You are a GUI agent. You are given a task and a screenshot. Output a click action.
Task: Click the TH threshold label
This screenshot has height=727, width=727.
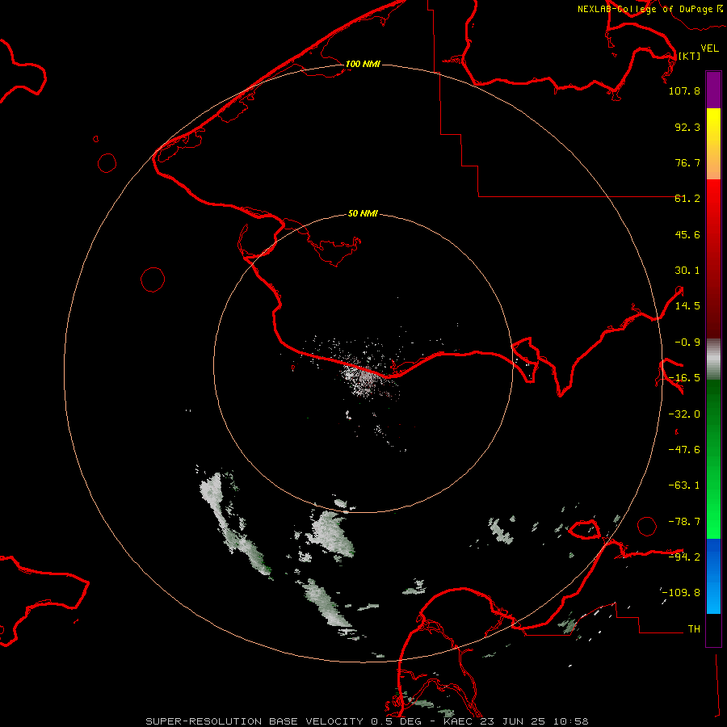point(694,629)
